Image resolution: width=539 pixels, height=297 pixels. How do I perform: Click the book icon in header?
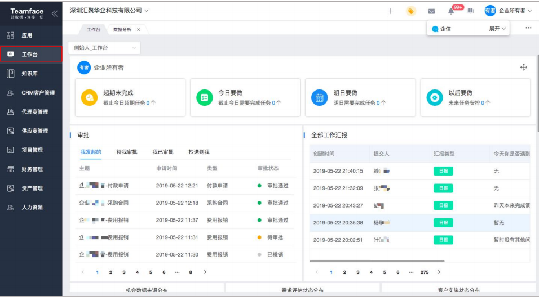(470, 11)
